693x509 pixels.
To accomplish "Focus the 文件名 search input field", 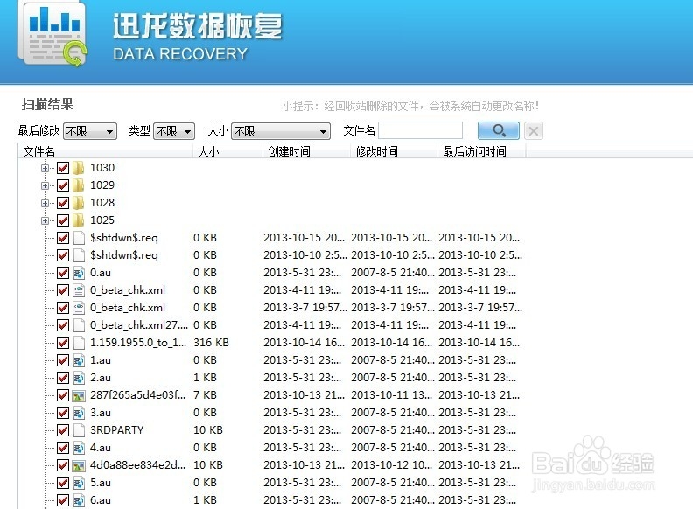I will click(420, 131).
